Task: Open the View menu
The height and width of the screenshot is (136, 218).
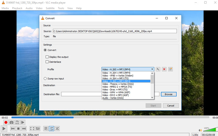Action: coord(70,8)
